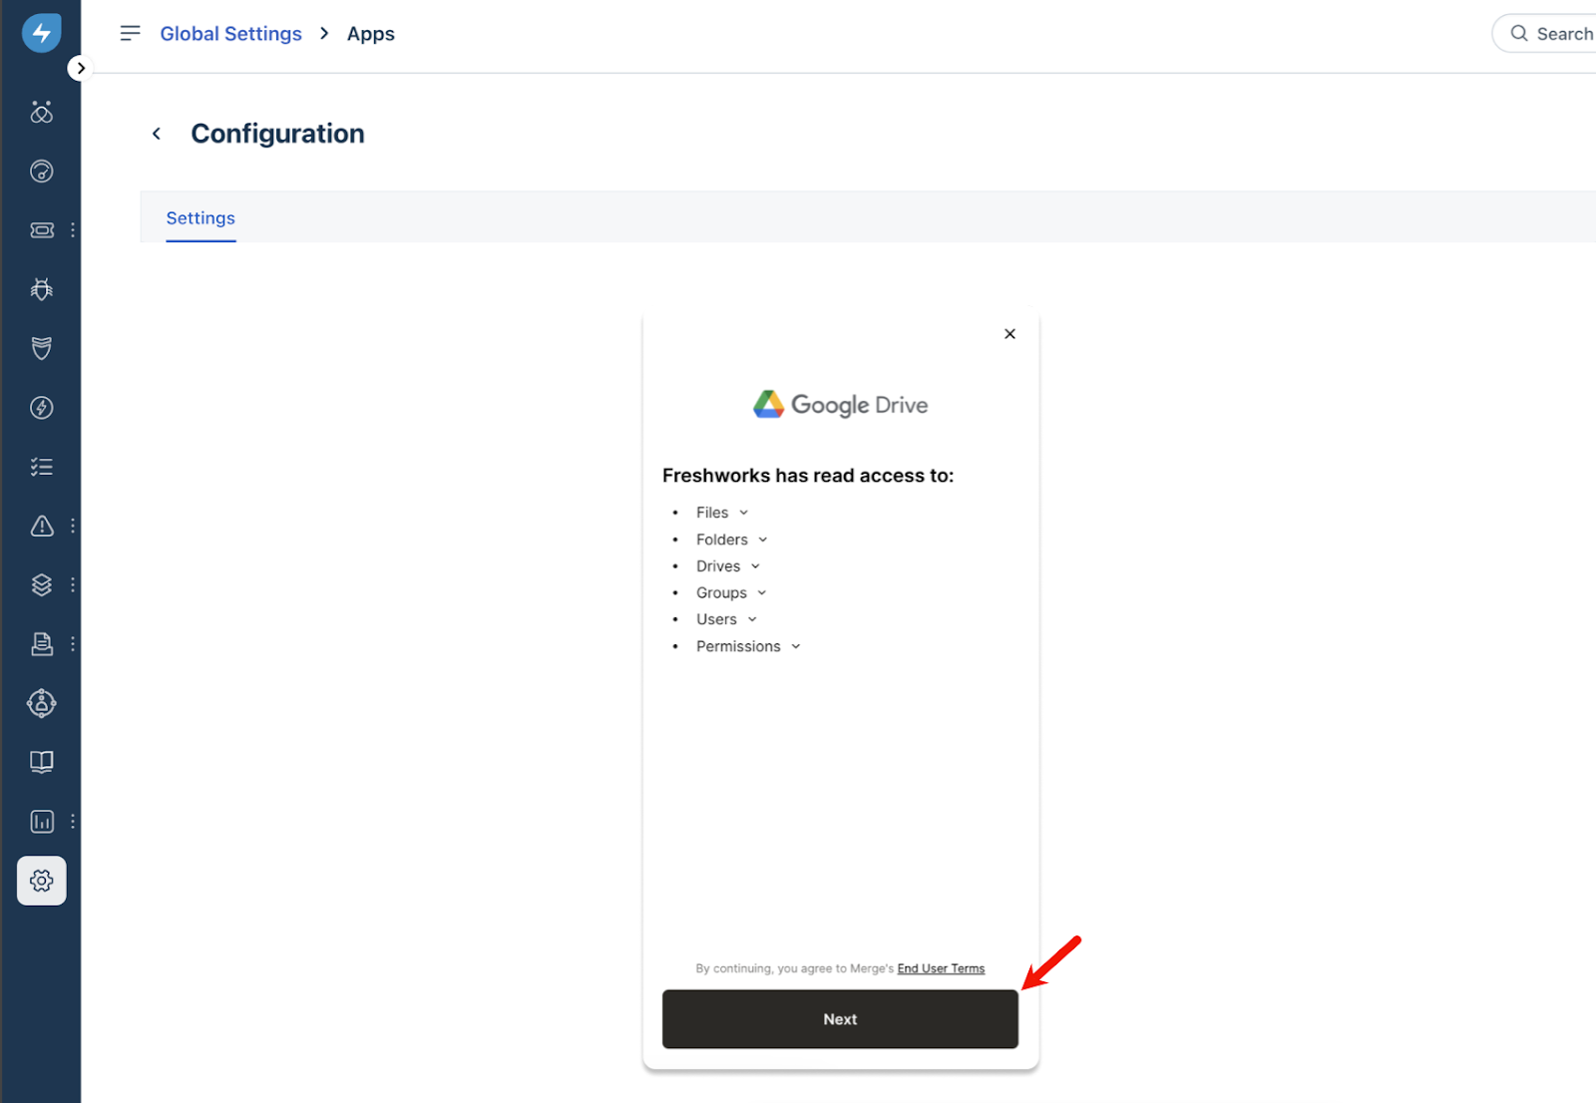
Task: Click the Freshworks lightning logo
Action: point(41,33)
